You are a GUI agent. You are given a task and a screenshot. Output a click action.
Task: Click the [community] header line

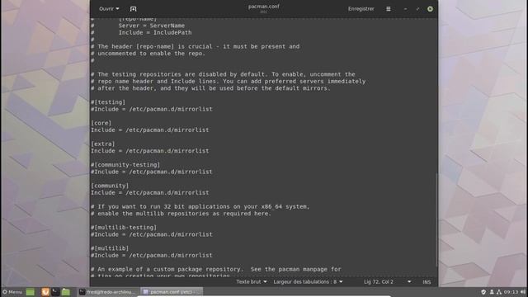tap(110, 186)
